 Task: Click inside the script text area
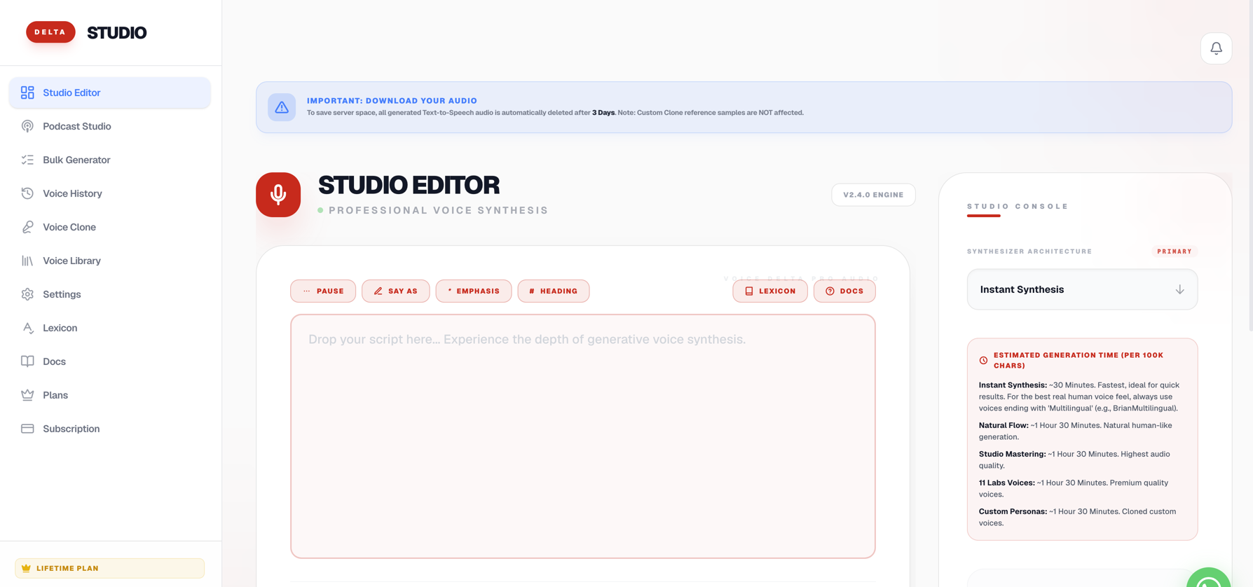point(583,436)
